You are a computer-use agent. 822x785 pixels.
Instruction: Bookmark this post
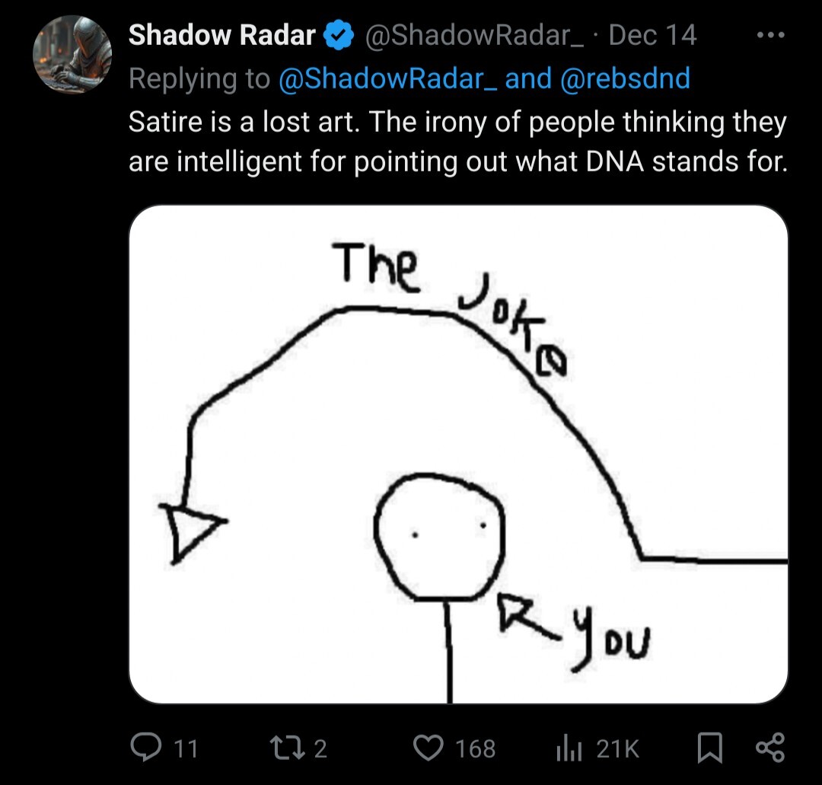coord(710,748)
